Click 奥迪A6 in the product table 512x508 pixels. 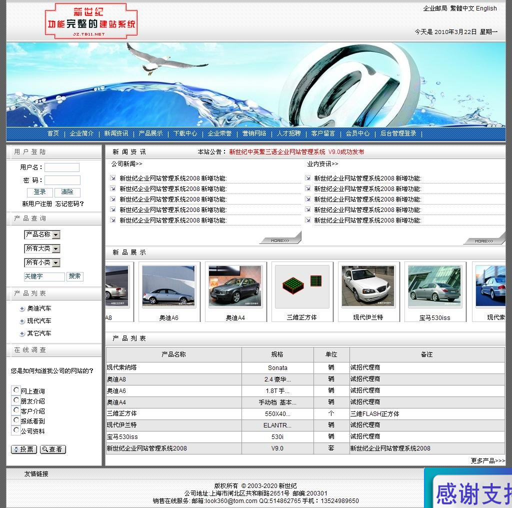point(116,391)
